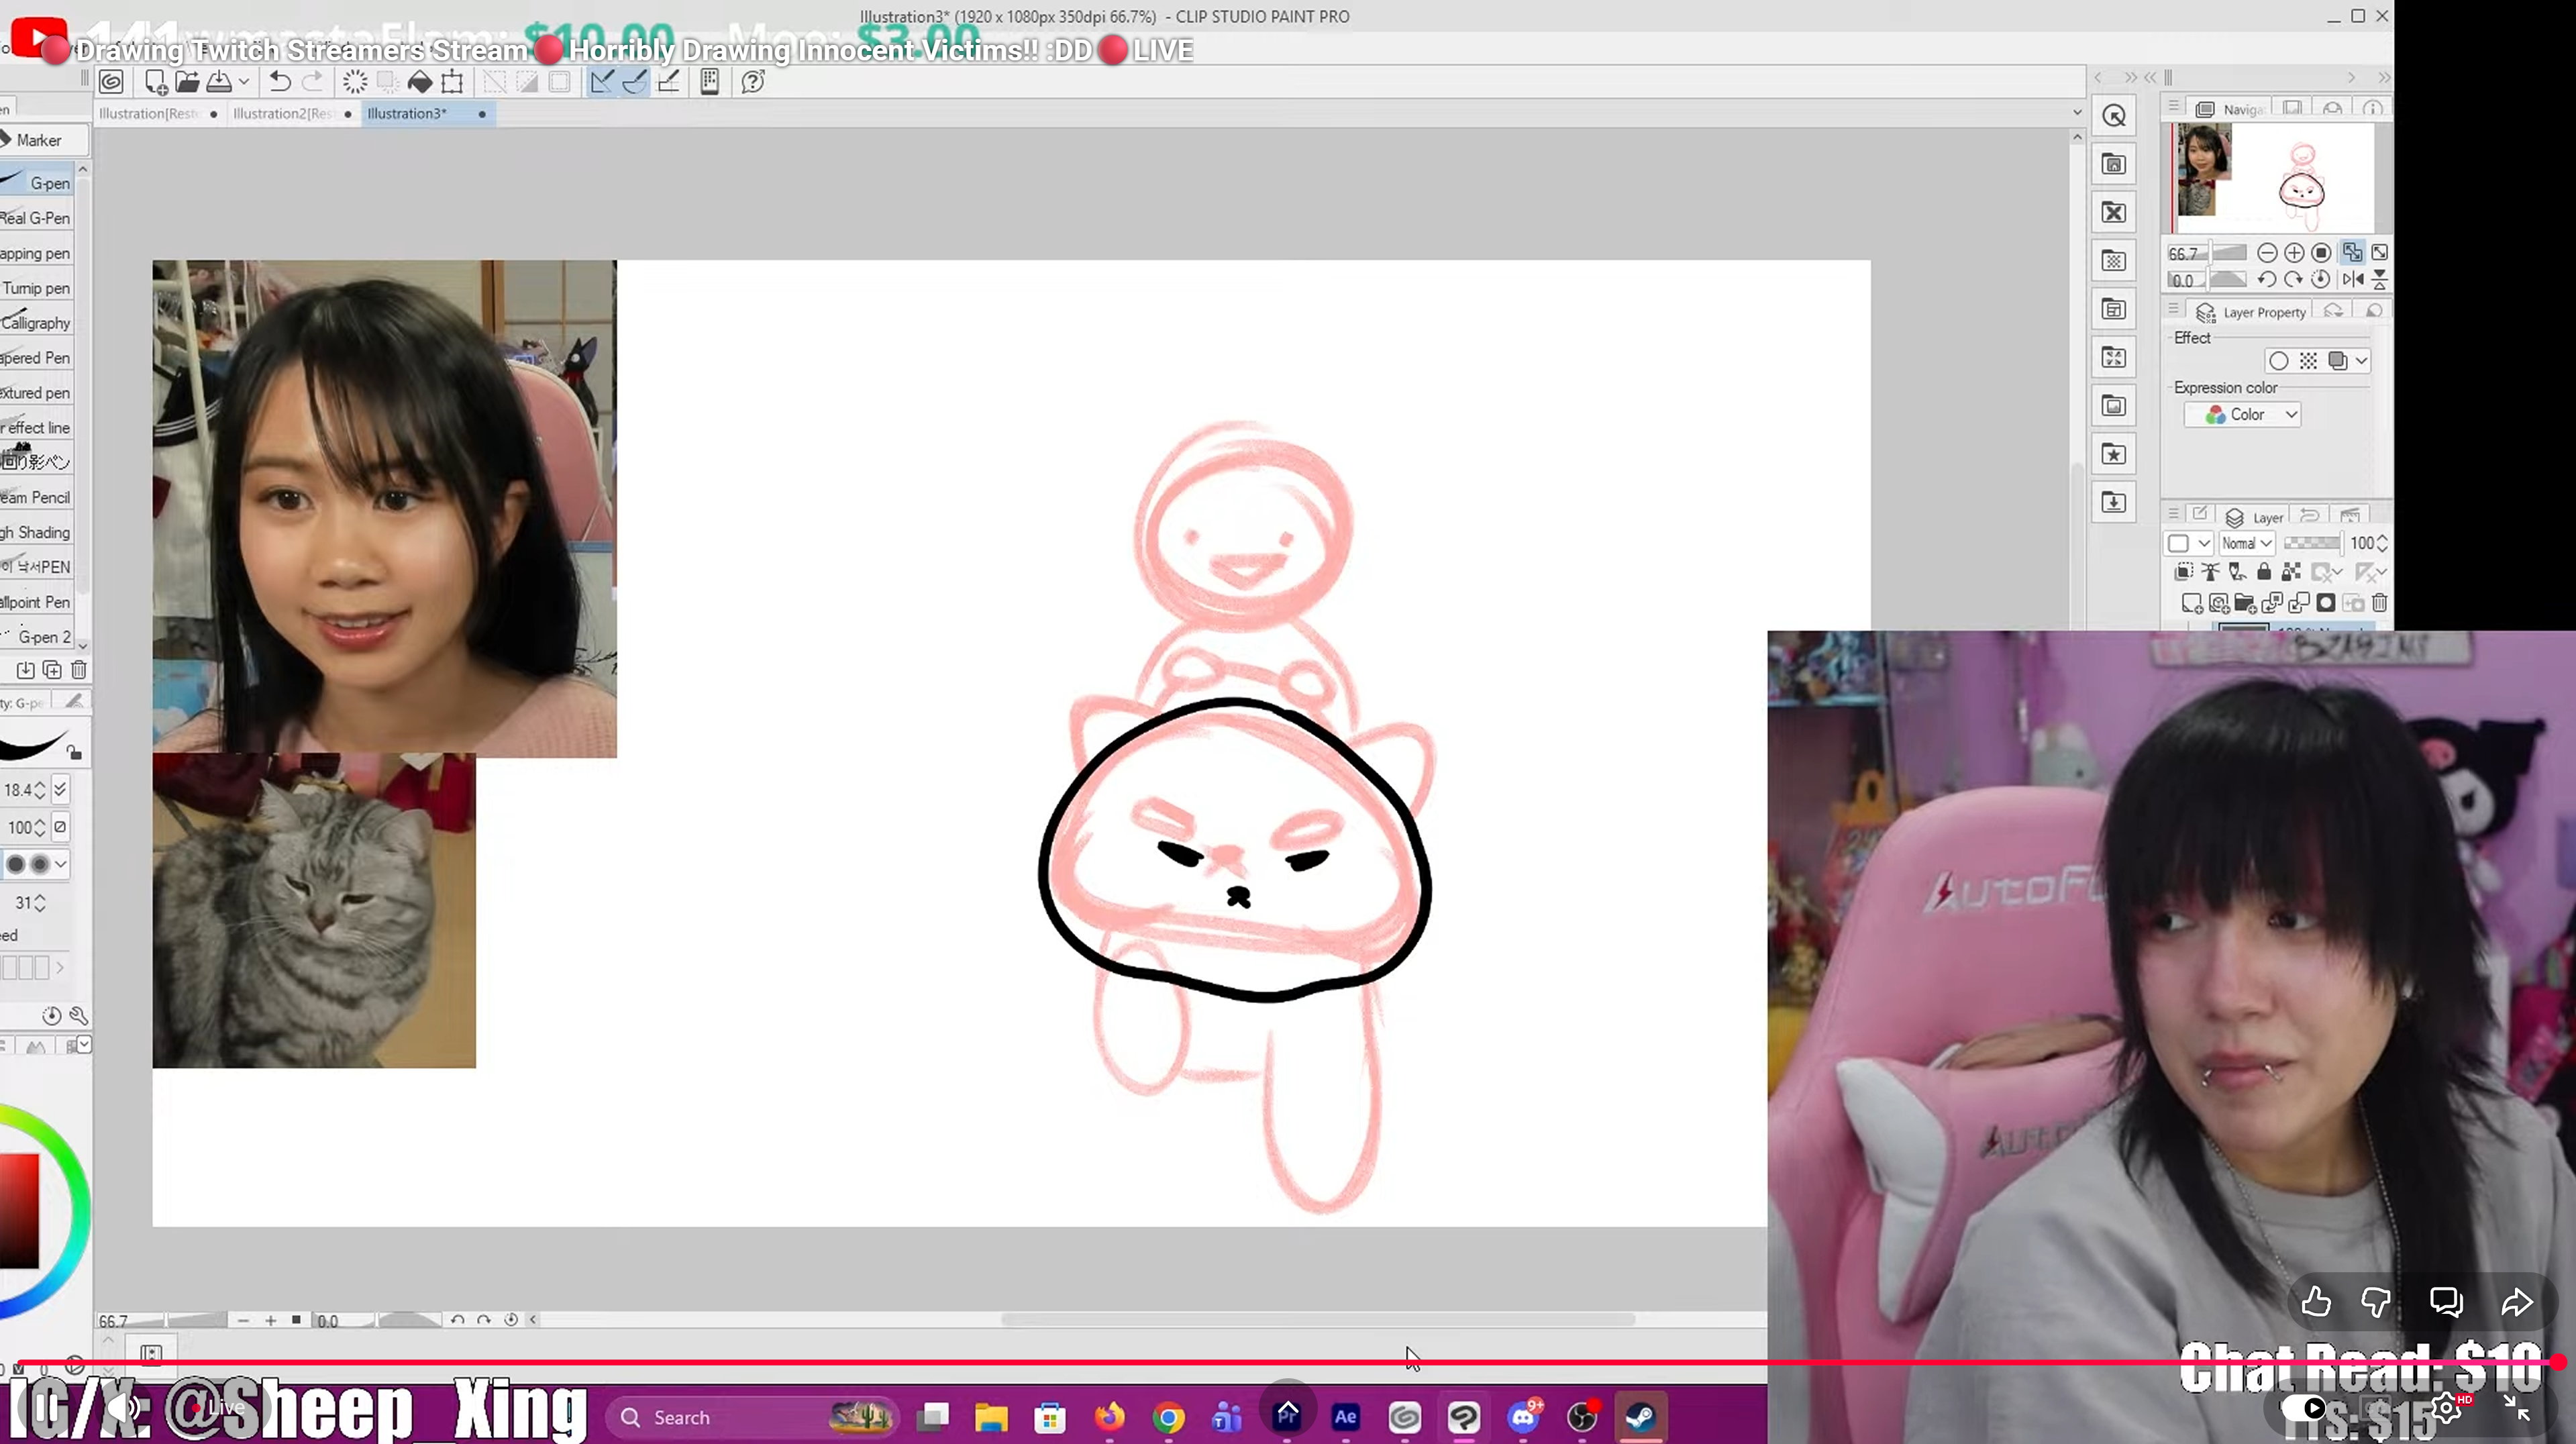Click the Fill paint bucket icon
The image size is (2576, 1444).
420,82
